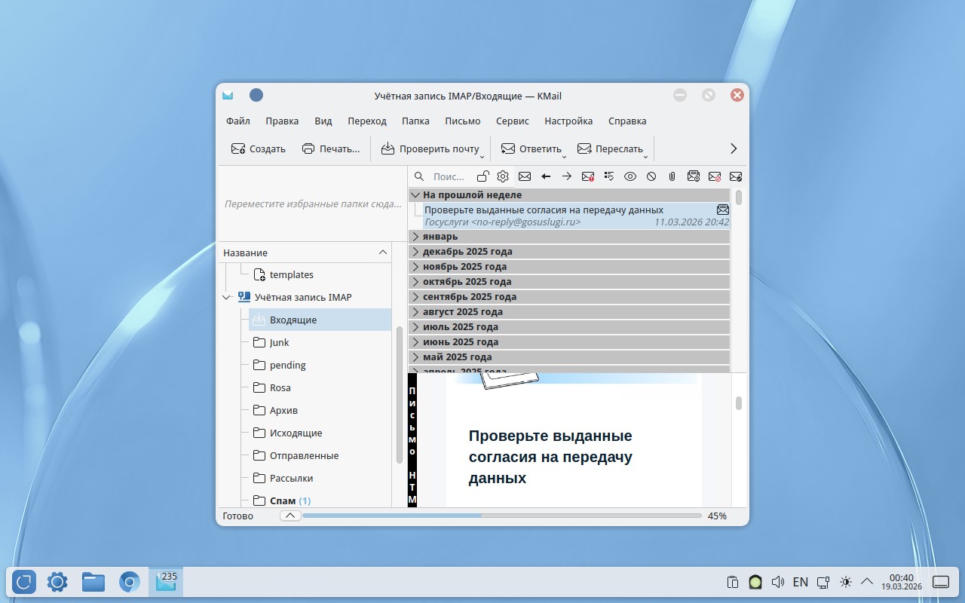Click the important mail filter icon
Viewport: 965px width, 603px height.
pyautogui.click(x=588, y=176)
